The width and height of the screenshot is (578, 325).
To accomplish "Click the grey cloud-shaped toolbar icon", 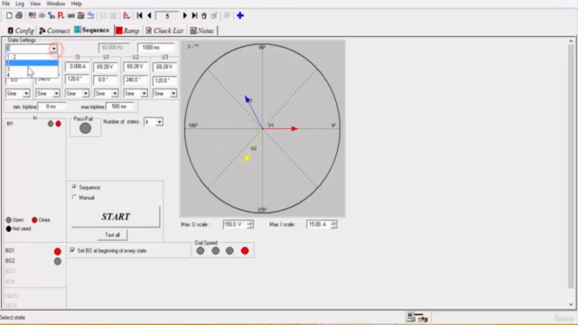I will coord(42,15).
